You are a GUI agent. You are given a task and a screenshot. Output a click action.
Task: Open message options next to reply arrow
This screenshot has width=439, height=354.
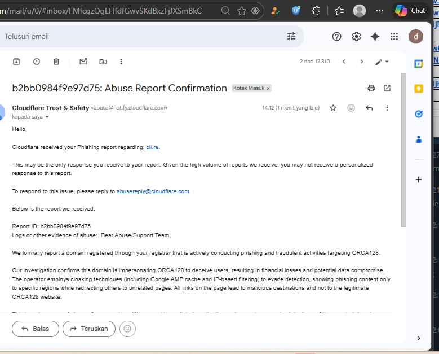[387, 108]
